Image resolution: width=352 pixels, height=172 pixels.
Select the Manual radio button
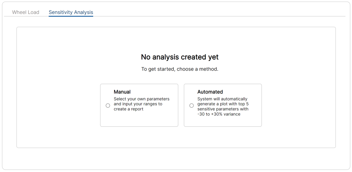[x=108, y=106]
